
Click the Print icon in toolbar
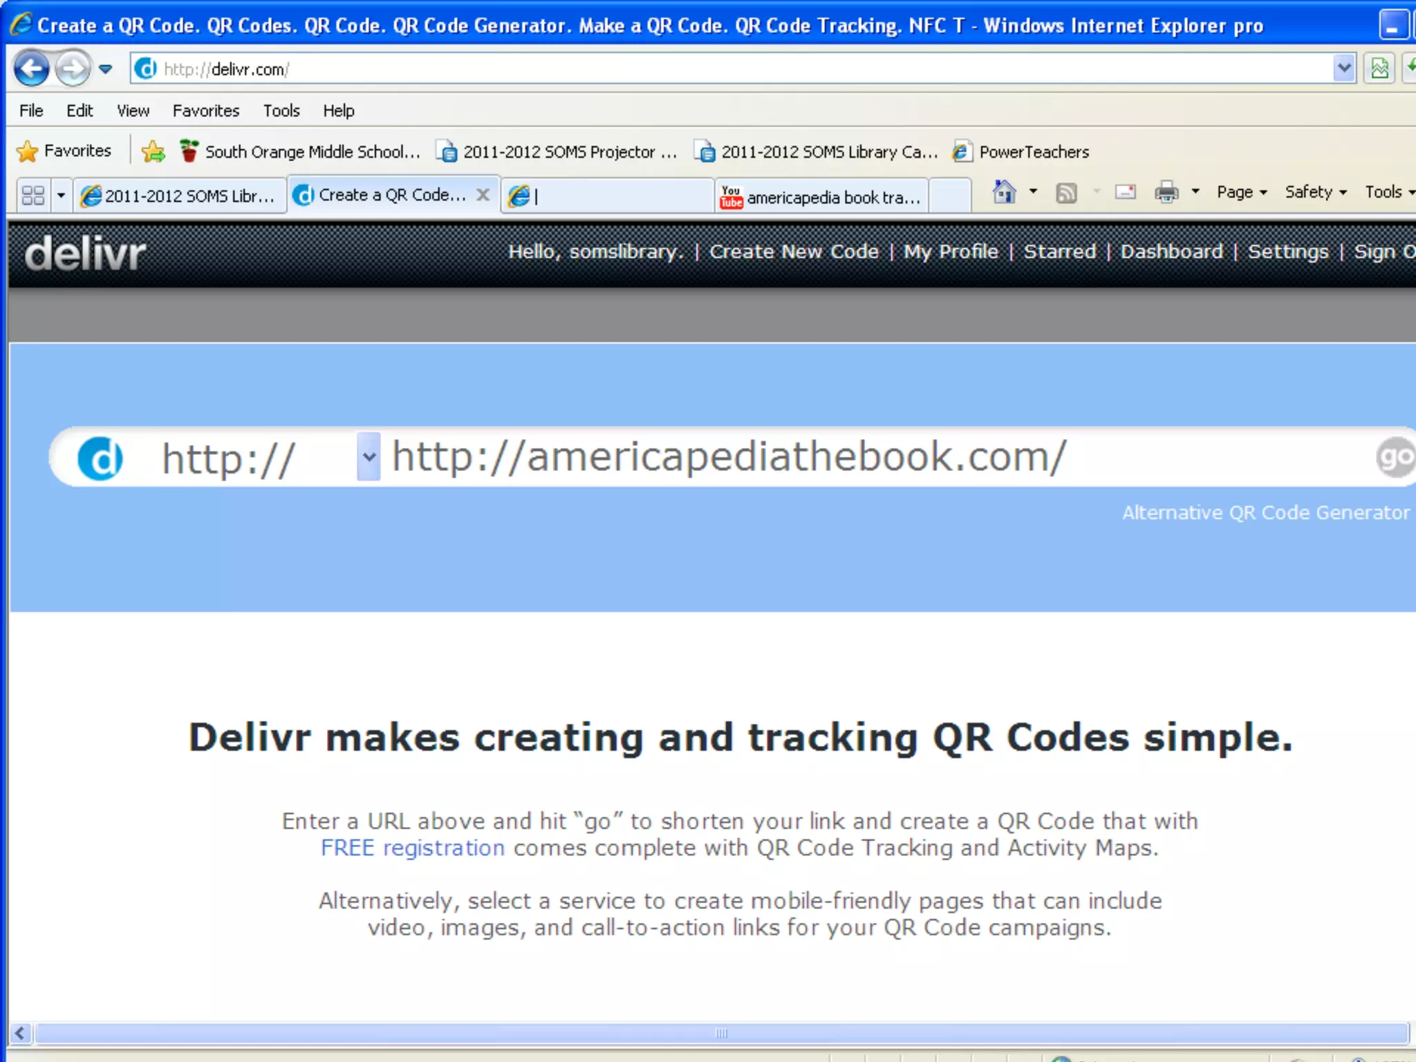pyautogui.click(x=1166, y=192)
